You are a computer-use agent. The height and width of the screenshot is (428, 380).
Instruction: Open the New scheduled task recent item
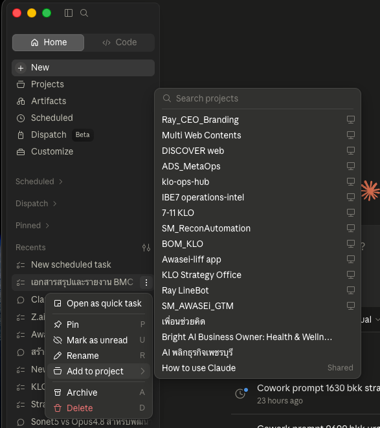83,265
